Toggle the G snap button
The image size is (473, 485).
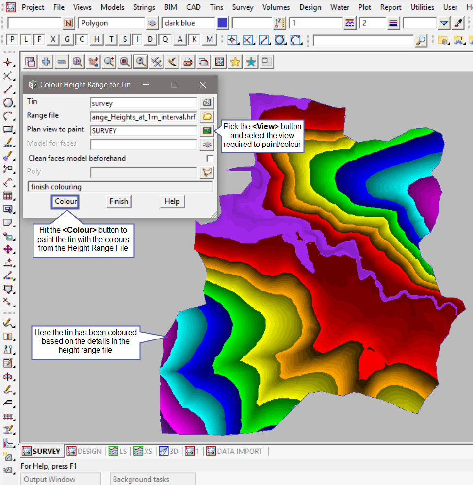click(67, 40)
